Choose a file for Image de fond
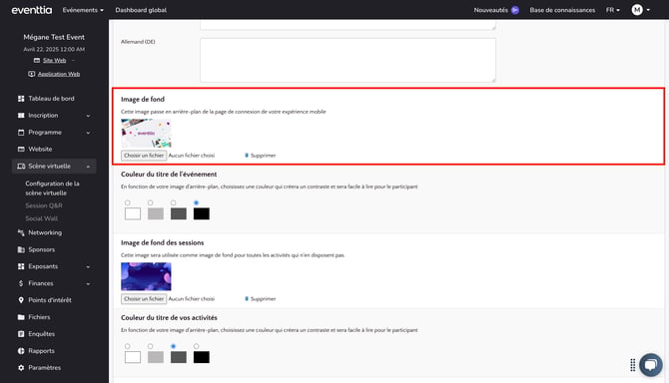This screenshot has height=383, width=669. click(144, 156)
